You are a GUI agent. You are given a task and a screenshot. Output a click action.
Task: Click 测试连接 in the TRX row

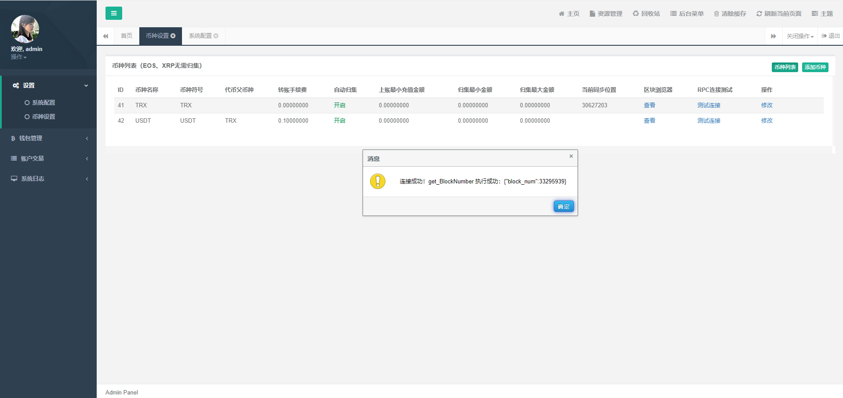coord(709,105)
